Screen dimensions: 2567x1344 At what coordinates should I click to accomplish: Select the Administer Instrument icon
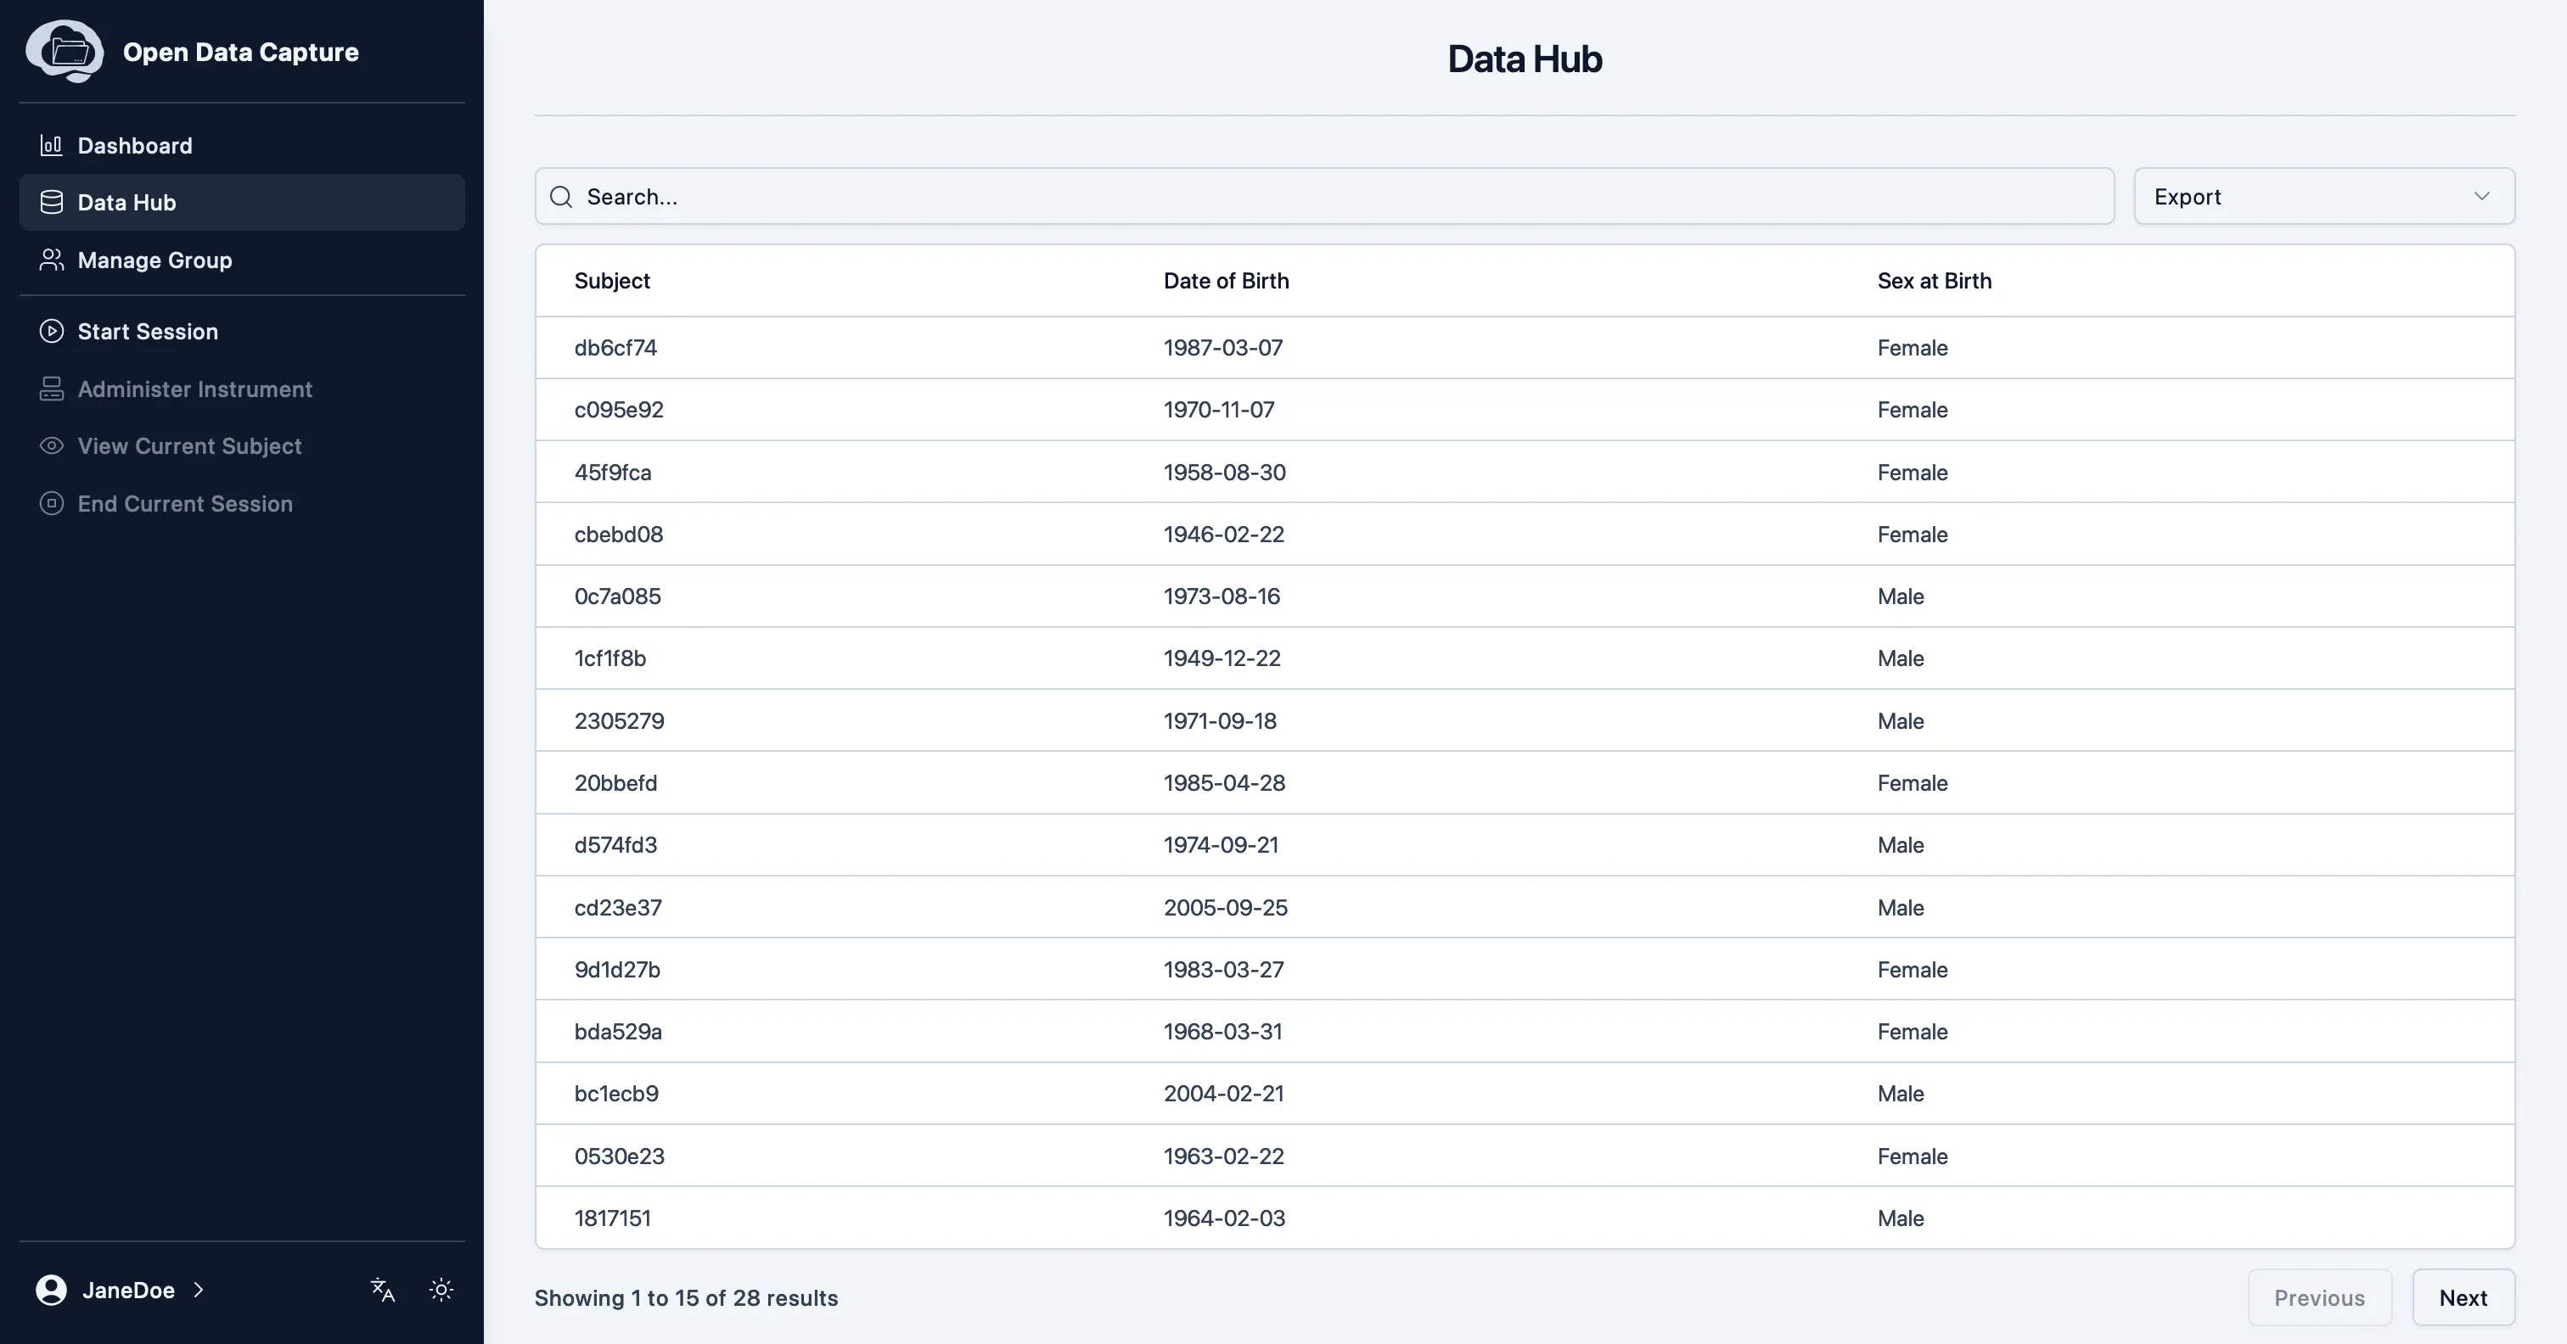tap(51, 389)
